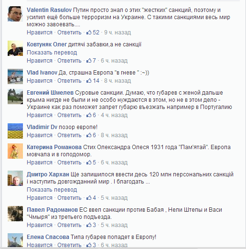Click thumbs-up icon under Vladimir Dv comment
The width and height of the screenshot is (246, 249).
click(89, 135)
